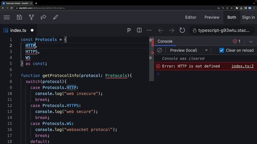Click the share arrow icon

click(x=43, y=17)
